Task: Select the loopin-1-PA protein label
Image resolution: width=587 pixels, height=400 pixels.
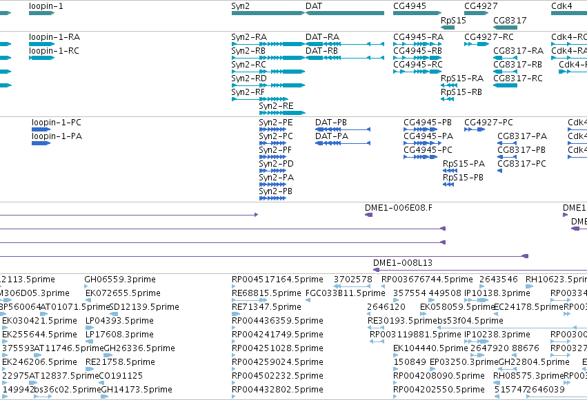Action: [x=57, y=136]
